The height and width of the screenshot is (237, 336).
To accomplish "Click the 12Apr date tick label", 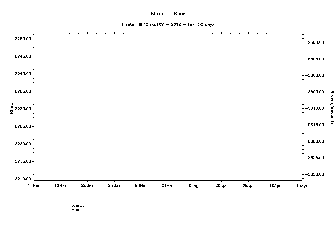I will [x=275, y=185].
